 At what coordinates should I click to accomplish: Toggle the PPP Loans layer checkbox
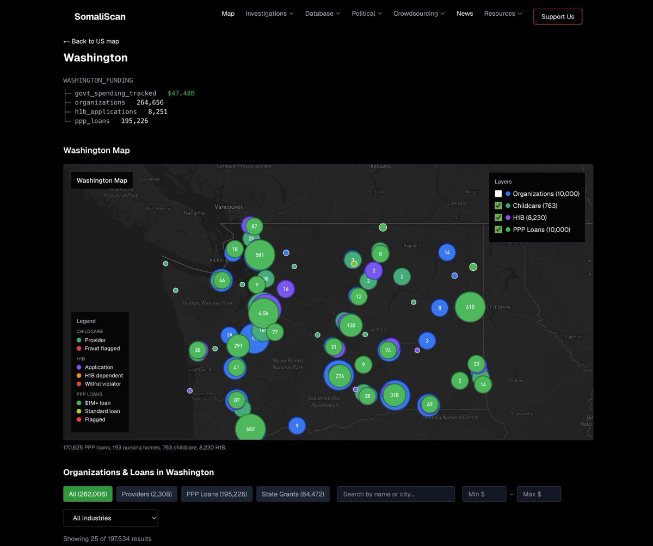point(498,229)
